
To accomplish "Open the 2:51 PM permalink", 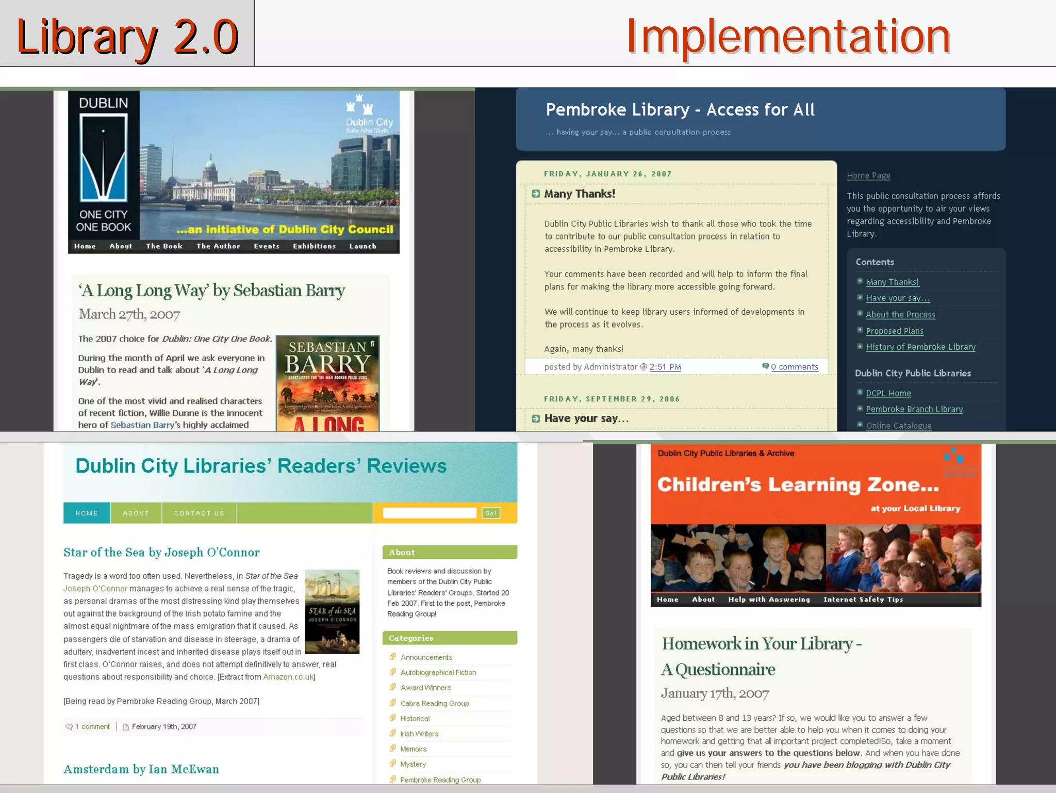I will pos(665,367).
